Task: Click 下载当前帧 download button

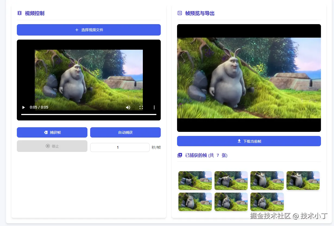Action: coord(249,141)
